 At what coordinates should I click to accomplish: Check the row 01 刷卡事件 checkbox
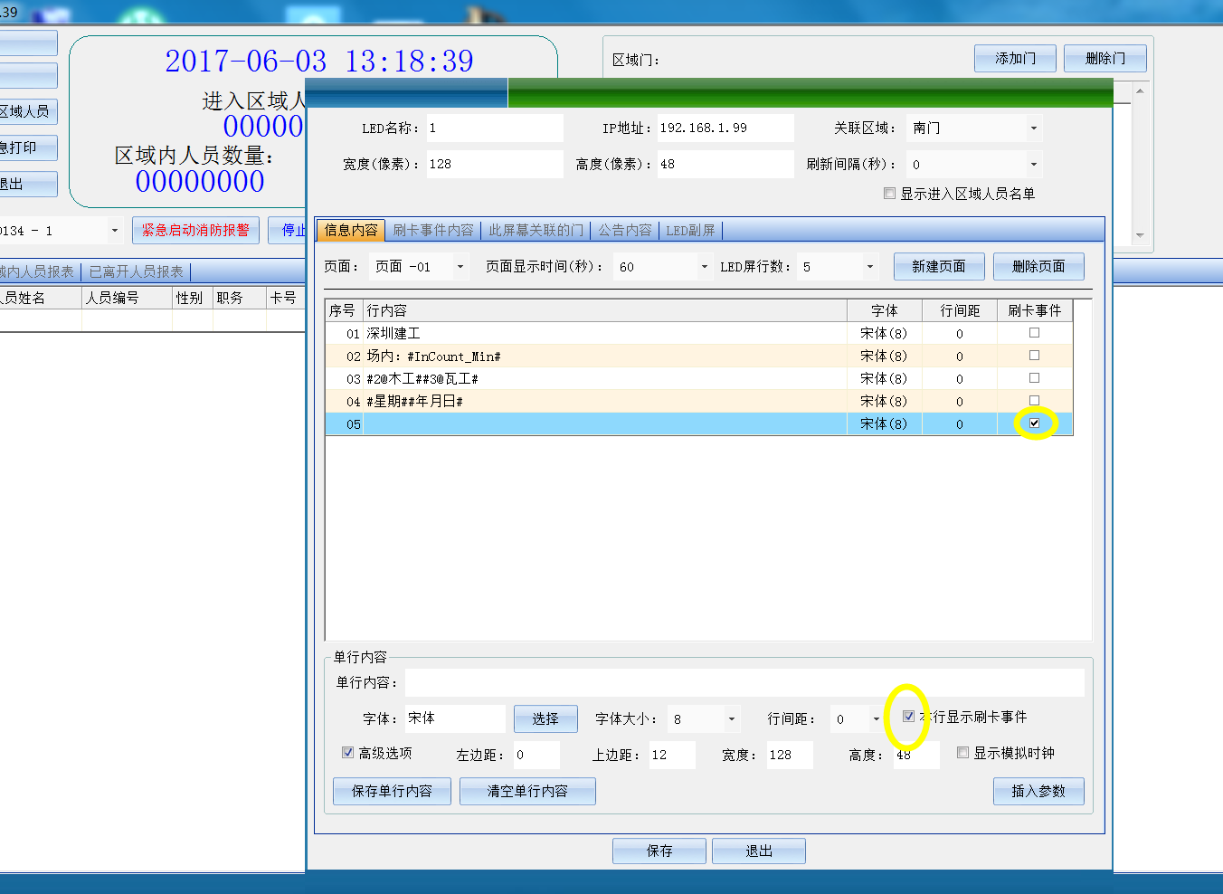(1034, 333)
